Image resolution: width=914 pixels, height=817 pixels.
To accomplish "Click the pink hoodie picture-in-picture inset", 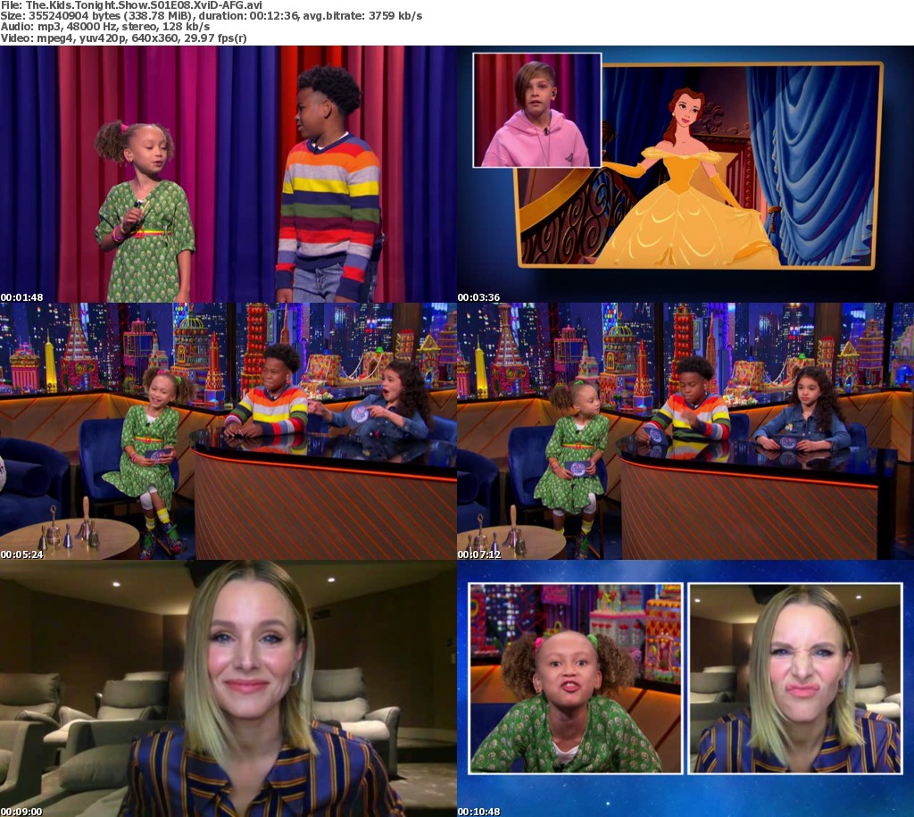I will point(537,111).
